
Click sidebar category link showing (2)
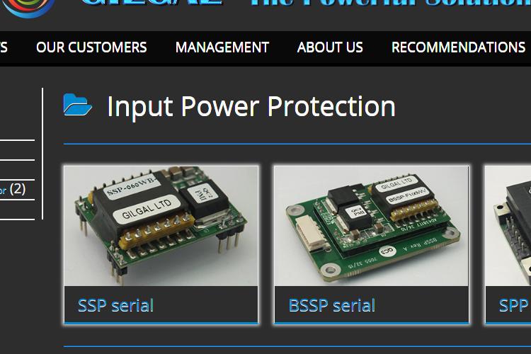coord(13,189)
